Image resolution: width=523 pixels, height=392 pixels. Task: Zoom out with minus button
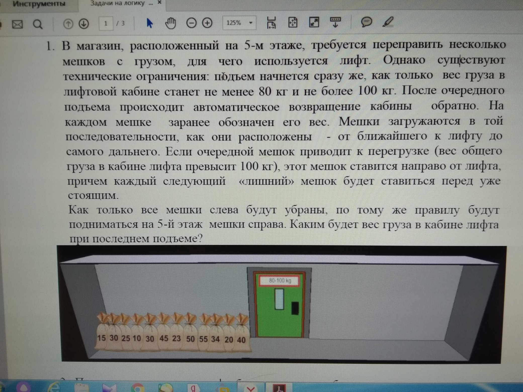191,23
